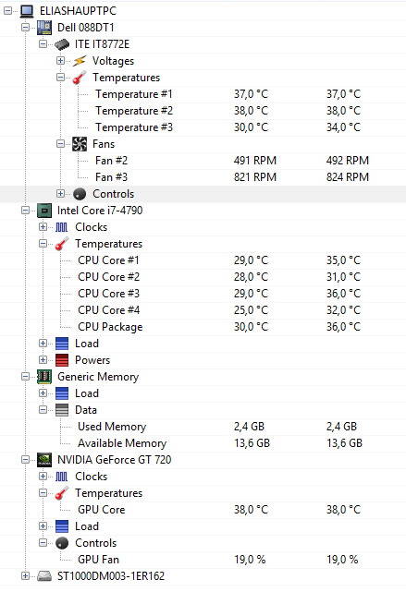Click the Fans fan icon

click(80, 144)
